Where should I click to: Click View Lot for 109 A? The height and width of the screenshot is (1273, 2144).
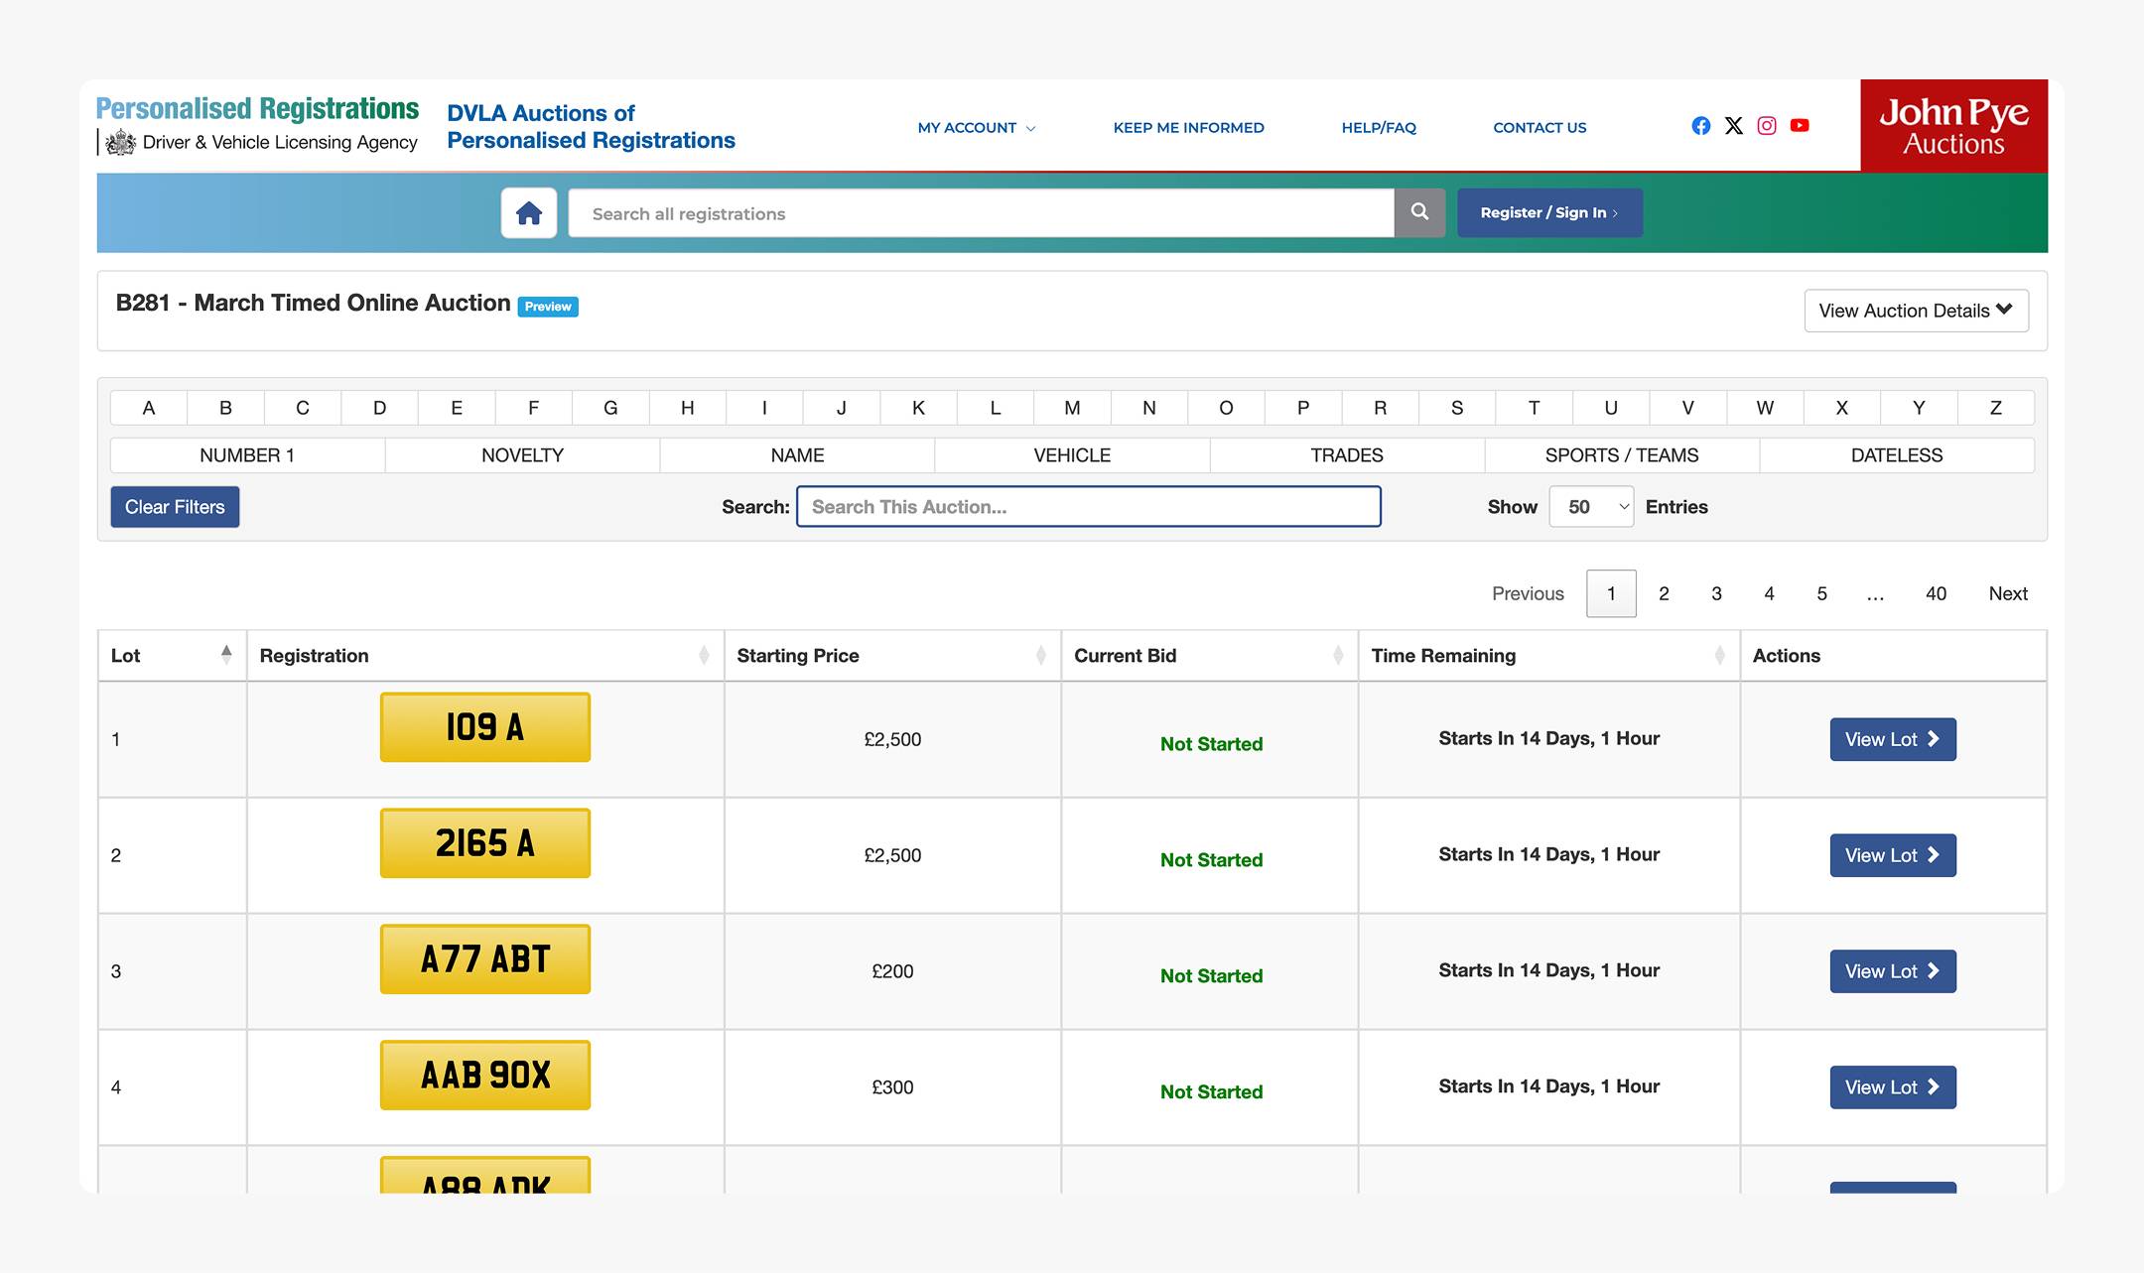pyautogui.click(x=1892, y=739)
